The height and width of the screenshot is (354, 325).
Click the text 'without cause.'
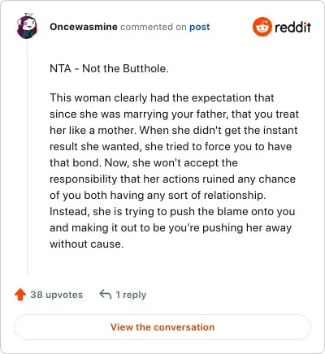(87, 244)
